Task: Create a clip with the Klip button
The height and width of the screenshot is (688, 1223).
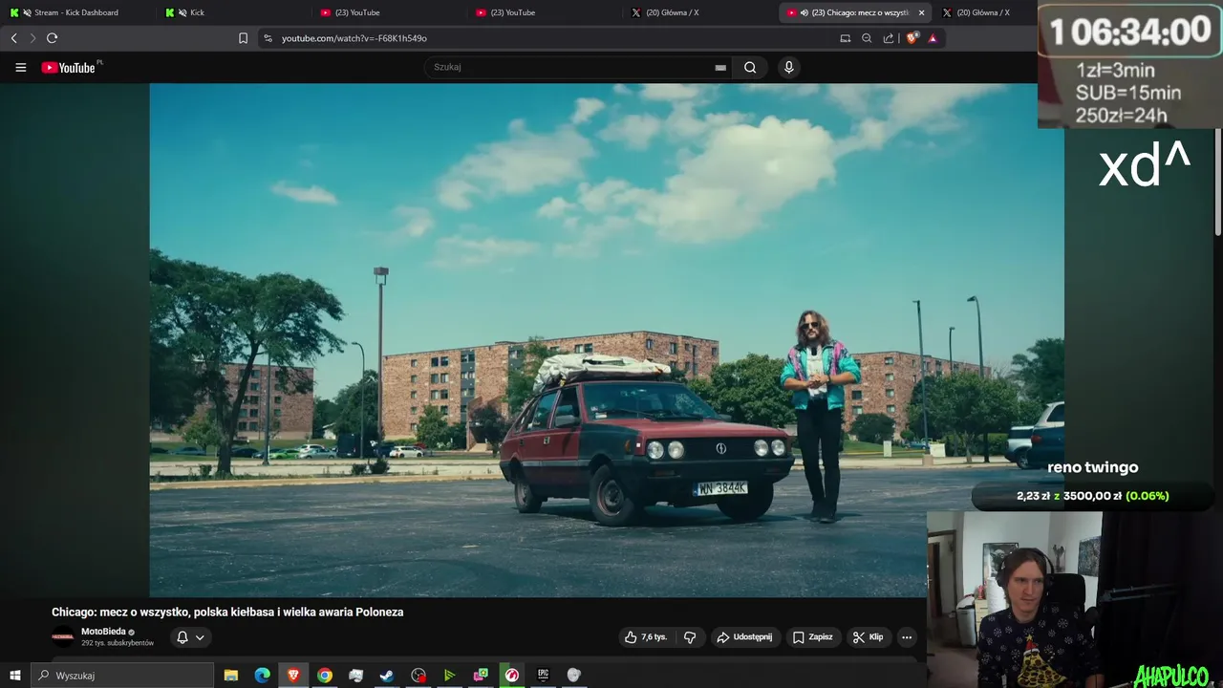Action: tap(869, 637)
